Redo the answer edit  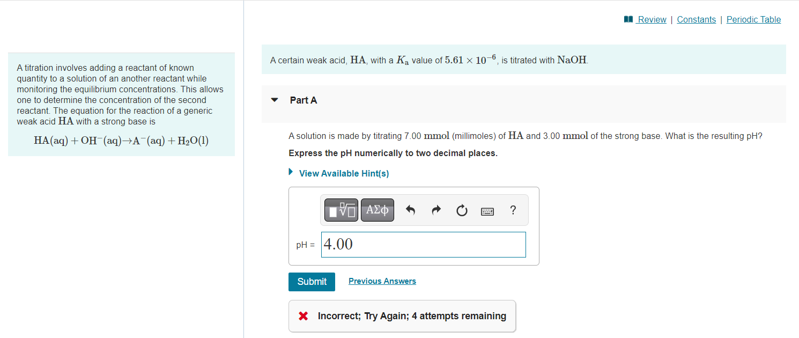coord(435,210)
